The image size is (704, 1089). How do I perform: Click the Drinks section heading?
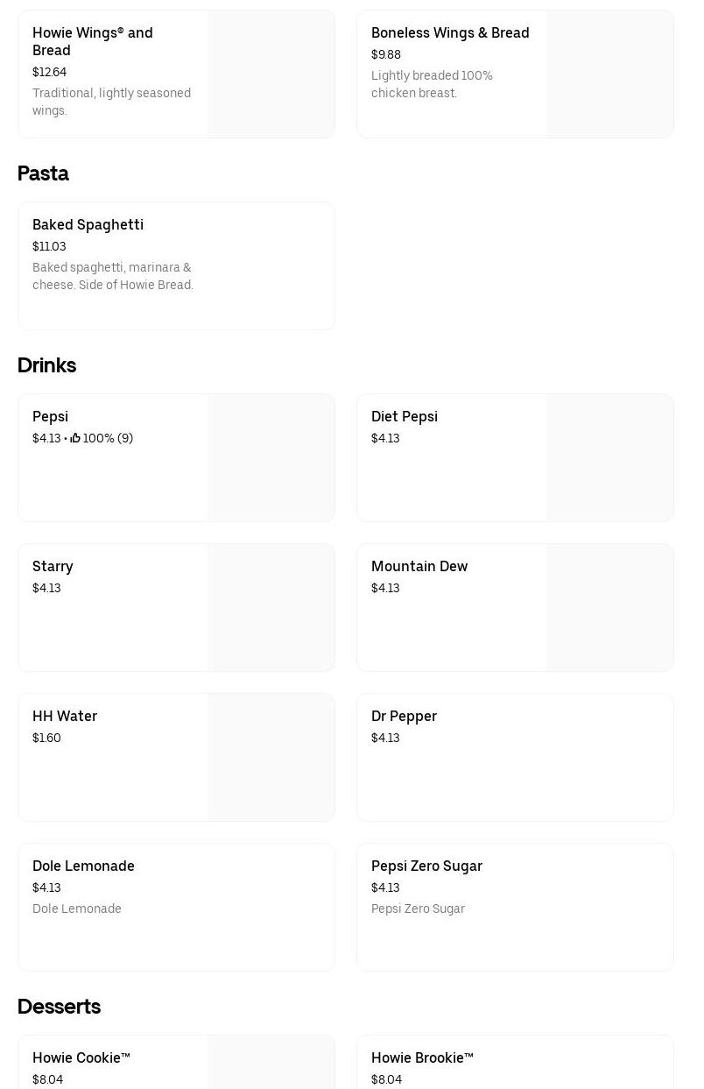tap(47, 365)
